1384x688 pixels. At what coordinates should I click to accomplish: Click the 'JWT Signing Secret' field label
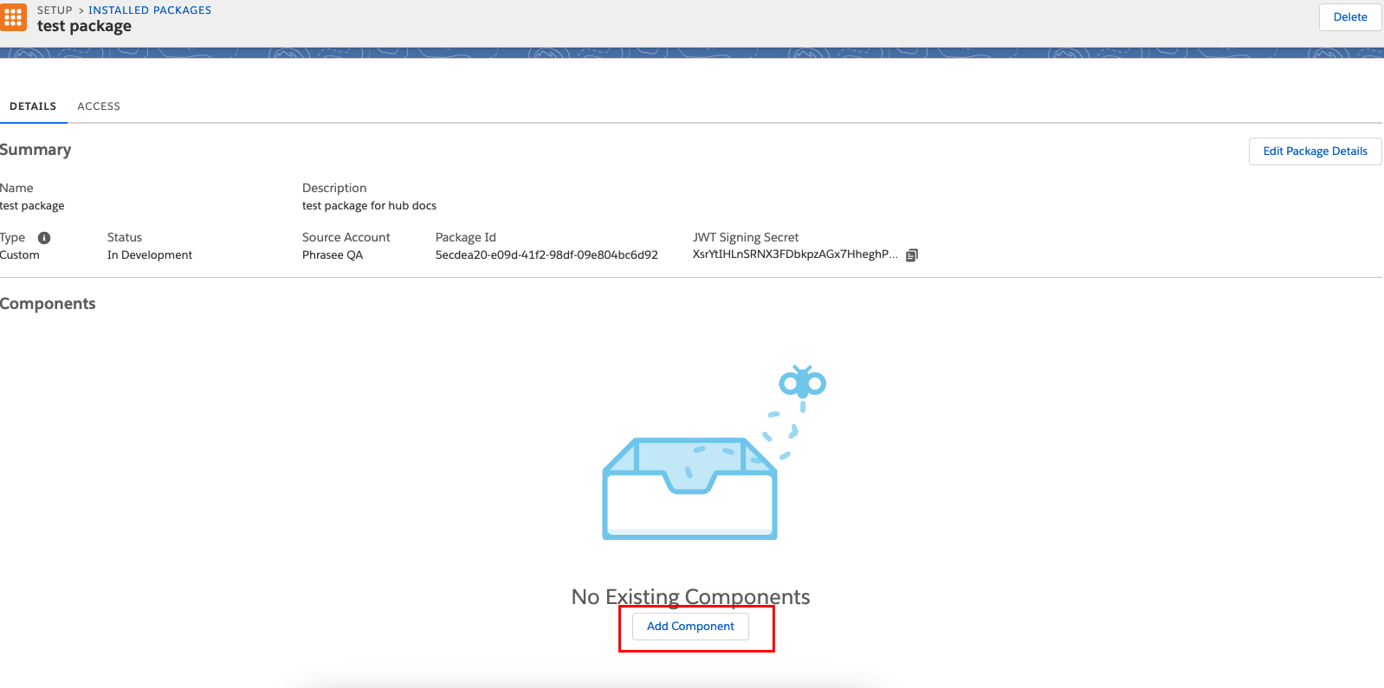click(x=746, y=237)
